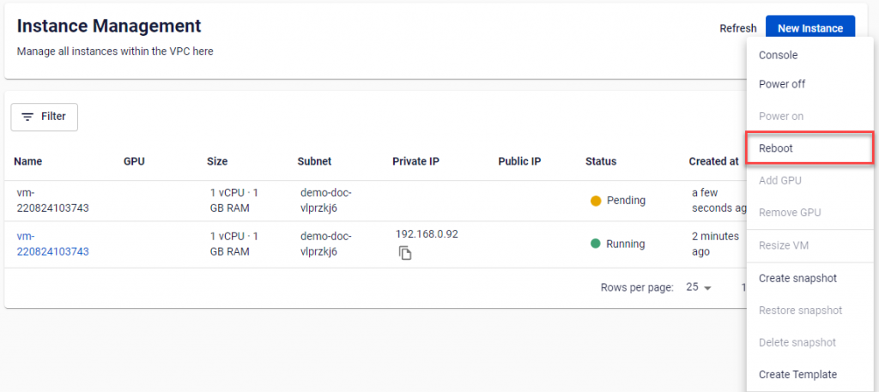Choose Create snapshot menu entry

point(797,278)
